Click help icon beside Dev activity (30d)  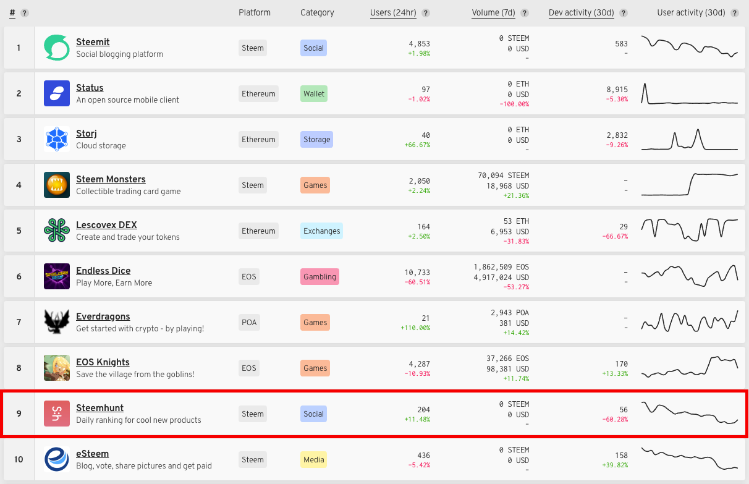624,13
